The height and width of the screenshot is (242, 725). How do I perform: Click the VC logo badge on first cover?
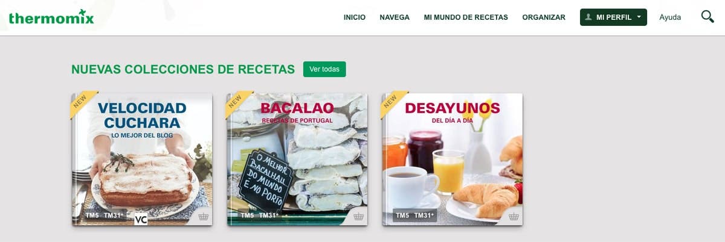click(141, 219)
